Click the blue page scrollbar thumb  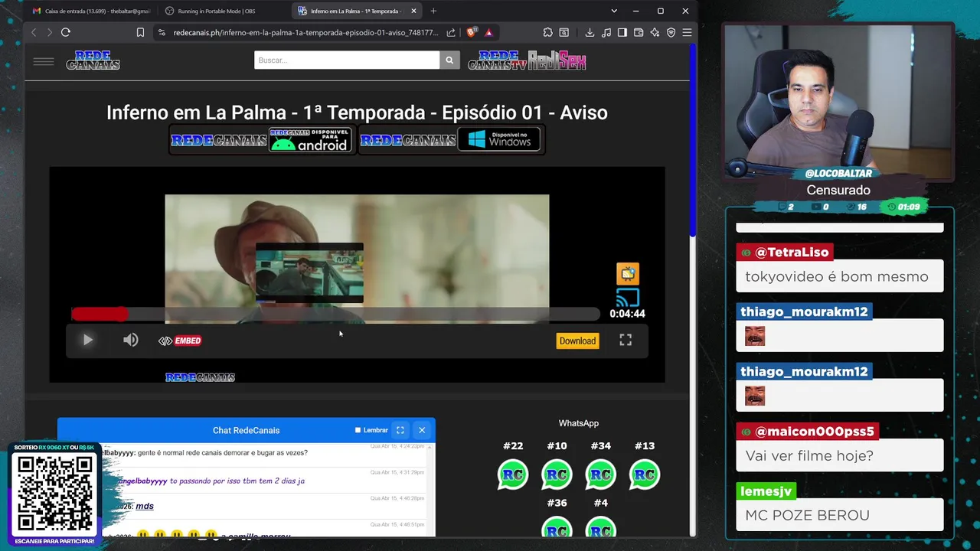click(694, 140)
